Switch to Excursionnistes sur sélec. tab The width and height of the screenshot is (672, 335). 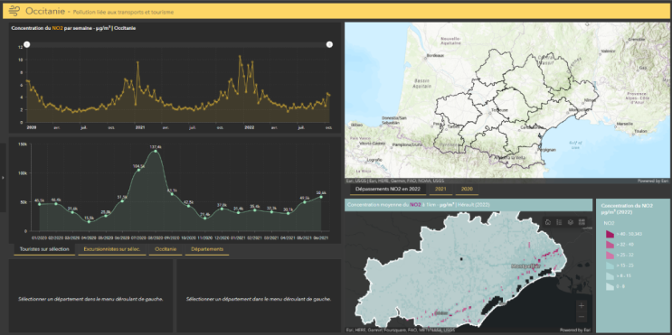[x=111, y=249]
